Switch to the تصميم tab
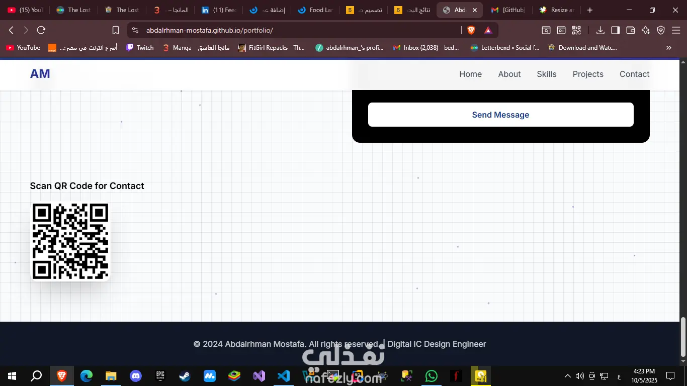The width and height of the screenshot is (687, 386). click(x=364, y=10)
